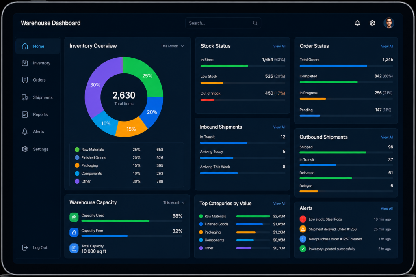416x277 pixels.
Task: Open settings via the header gear icon
Action: 372,23
